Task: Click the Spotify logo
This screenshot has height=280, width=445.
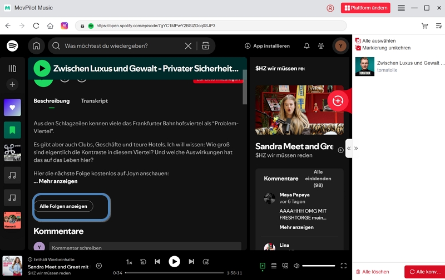Action: coord(12,46)
